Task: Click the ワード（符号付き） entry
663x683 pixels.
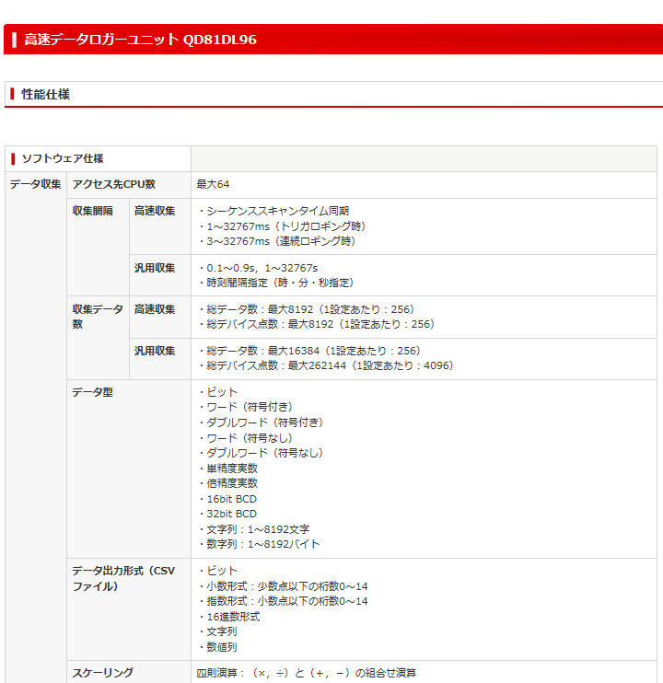Action: point(249,407)
